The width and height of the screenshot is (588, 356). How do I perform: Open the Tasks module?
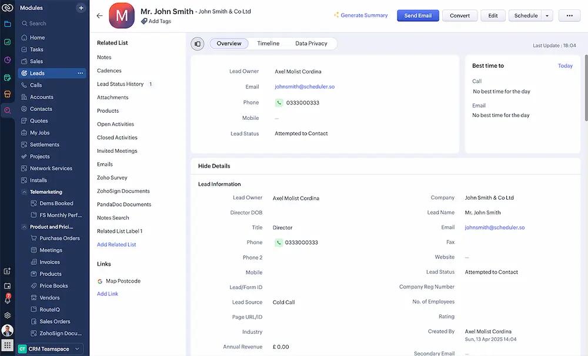36,49
